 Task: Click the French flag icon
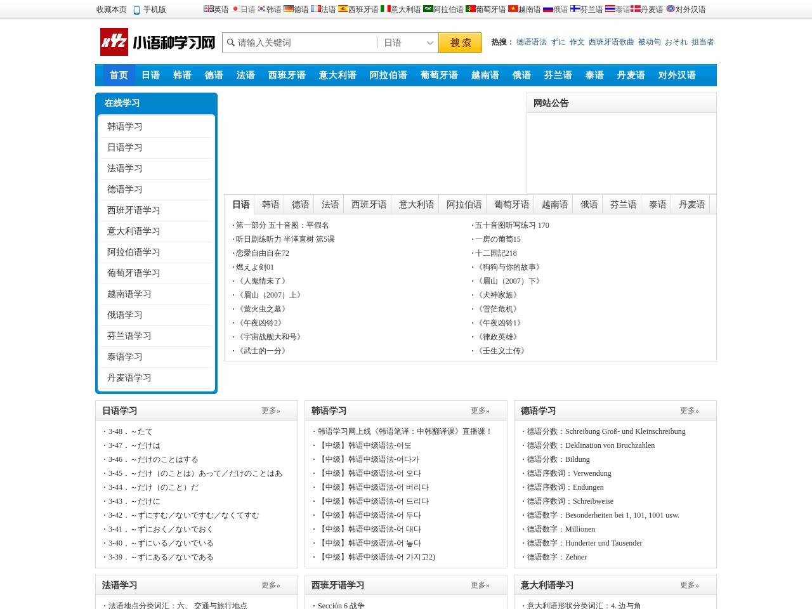tap(315, 9)
